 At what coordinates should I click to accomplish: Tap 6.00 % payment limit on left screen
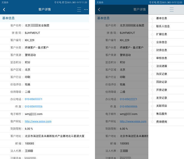click(29, 129)
